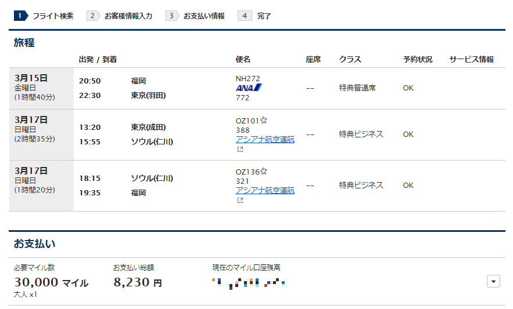The height and width of the screenshot is (309, 513).
Task: Click the step 2 number badge
Action: 93,16
